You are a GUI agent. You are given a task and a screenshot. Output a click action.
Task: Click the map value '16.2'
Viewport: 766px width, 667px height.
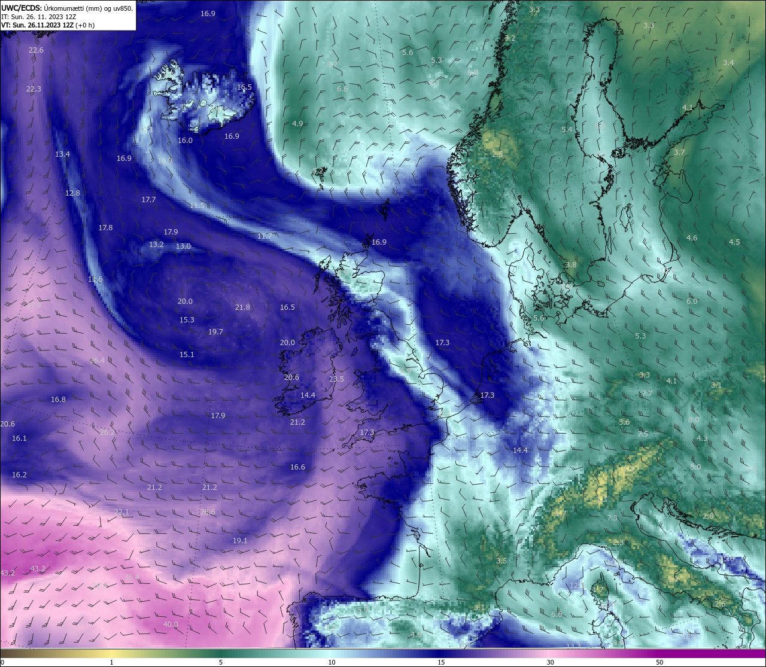click(x=19, y=475)
